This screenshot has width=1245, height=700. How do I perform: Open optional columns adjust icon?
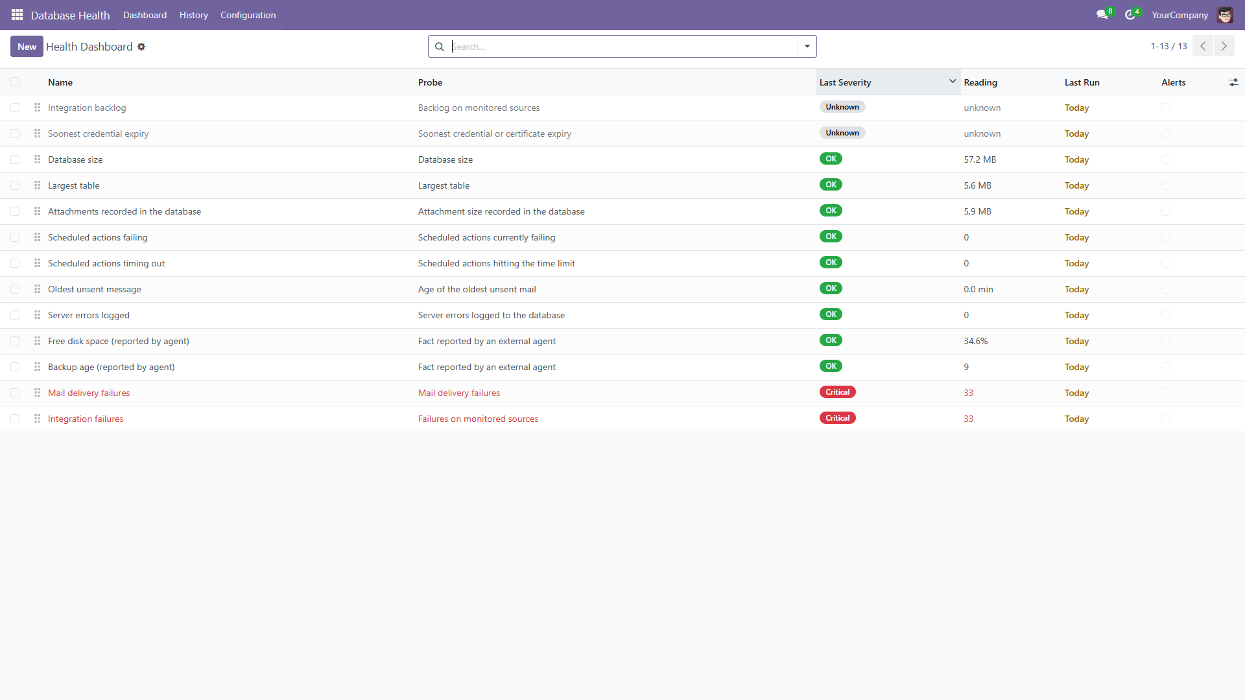[x=1233, y=82]
